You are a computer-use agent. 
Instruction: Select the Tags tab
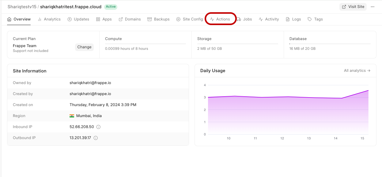pyautogui.click(x=315, y=19)
